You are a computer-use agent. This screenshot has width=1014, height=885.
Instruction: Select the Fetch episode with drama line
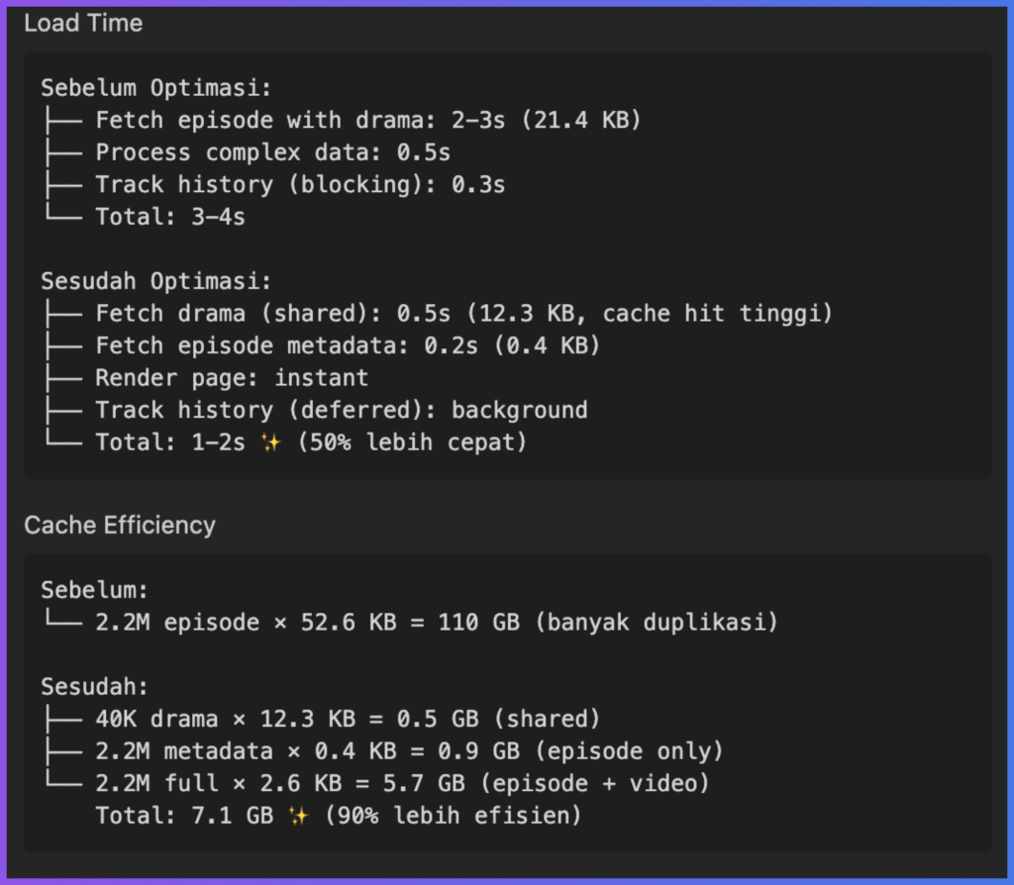368,121
